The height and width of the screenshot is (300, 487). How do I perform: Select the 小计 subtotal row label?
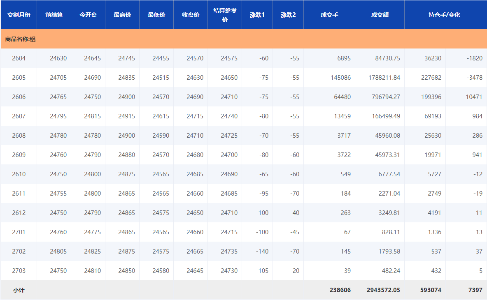pyautogui.click(x=19, y=290)
